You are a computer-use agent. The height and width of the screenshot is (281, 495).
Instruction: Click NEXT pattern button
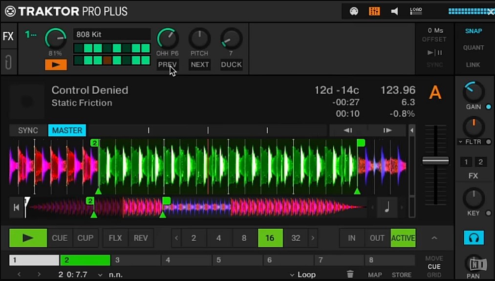[x=200, y=65]
